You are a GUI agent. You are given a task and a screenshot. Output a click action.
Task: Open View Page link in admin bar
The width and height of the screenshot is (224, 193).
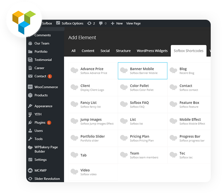133,23
